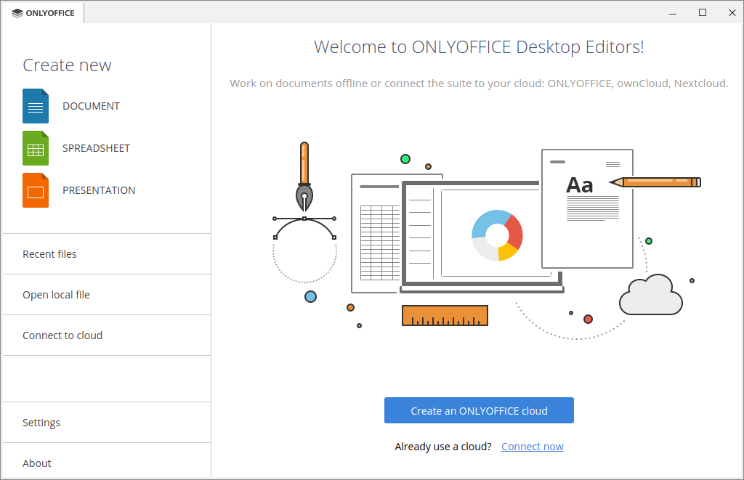Maximize the ONLYOFFICE window
The image size is (744, 480).
[x=703, y=13]
